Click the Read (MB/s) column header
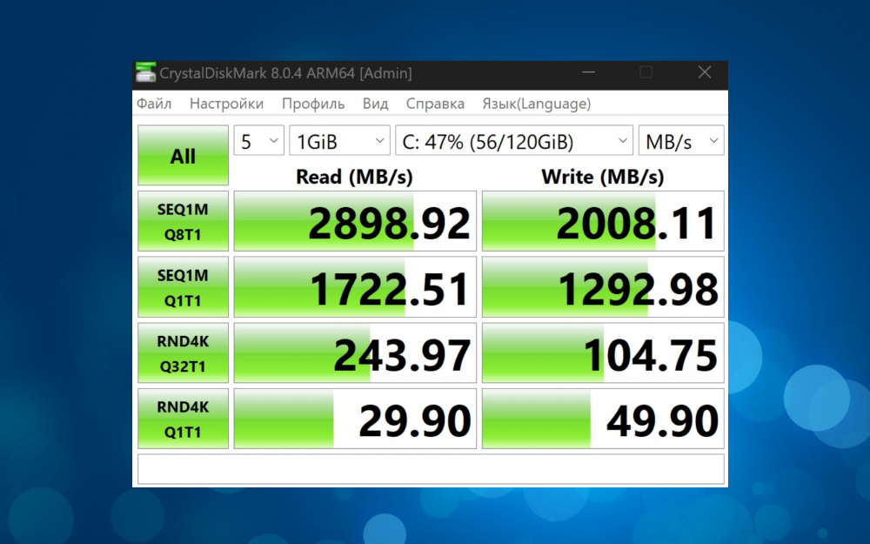The image size is (870, 544). click(355, 177)
